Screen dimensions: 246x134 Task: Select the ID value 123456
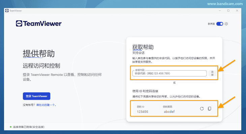tap(143, 111)
